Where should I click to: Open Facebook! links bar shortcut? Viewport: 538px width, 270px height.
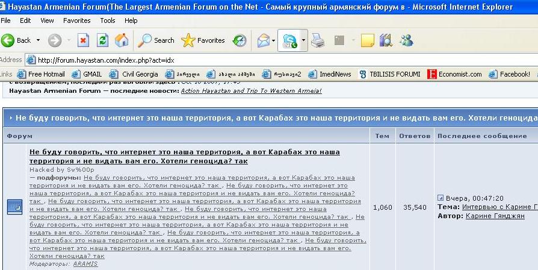click(510, 74)
